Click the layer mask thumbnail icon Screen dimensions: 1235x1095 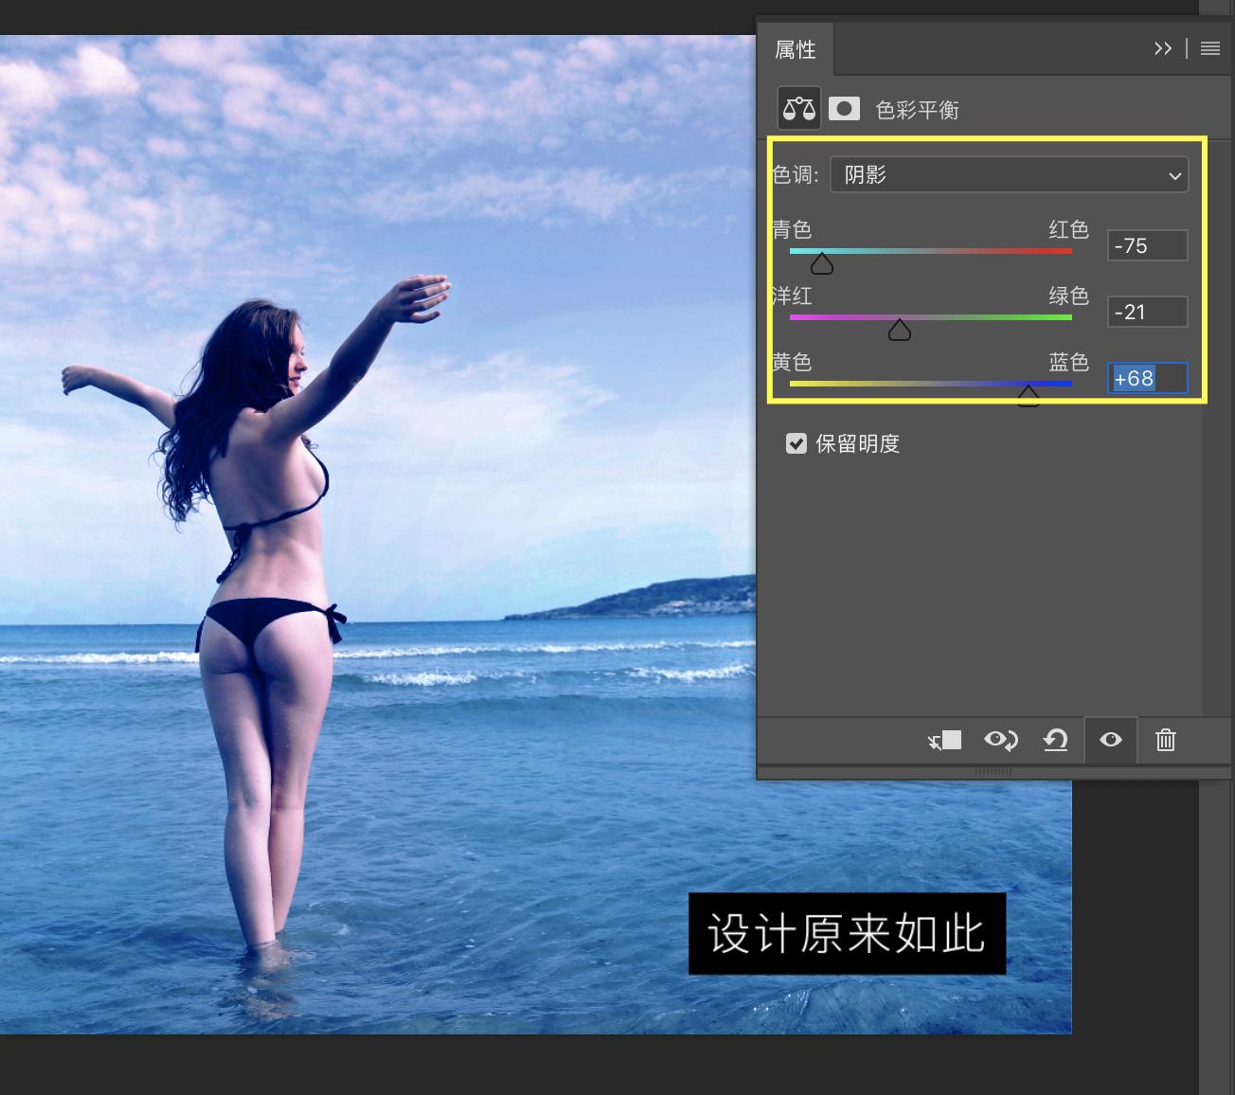pos(844,108)
